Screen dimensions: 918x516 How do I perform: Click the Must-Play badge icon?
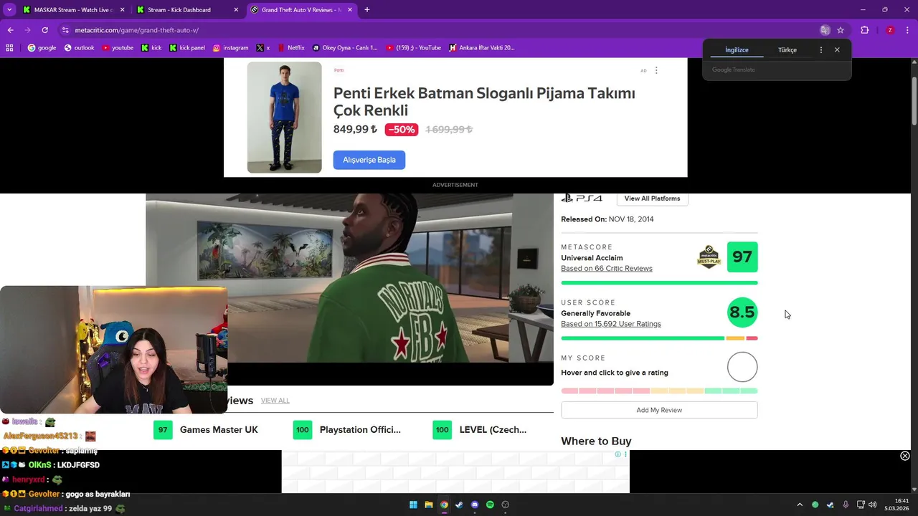coord(709,257)
